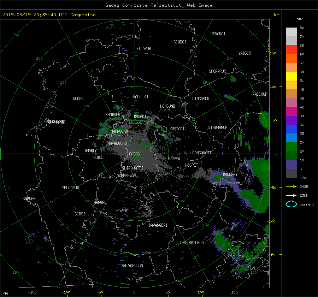Click the RAICHUR city label
Screen dimensions: 318x297
(260, 94)
